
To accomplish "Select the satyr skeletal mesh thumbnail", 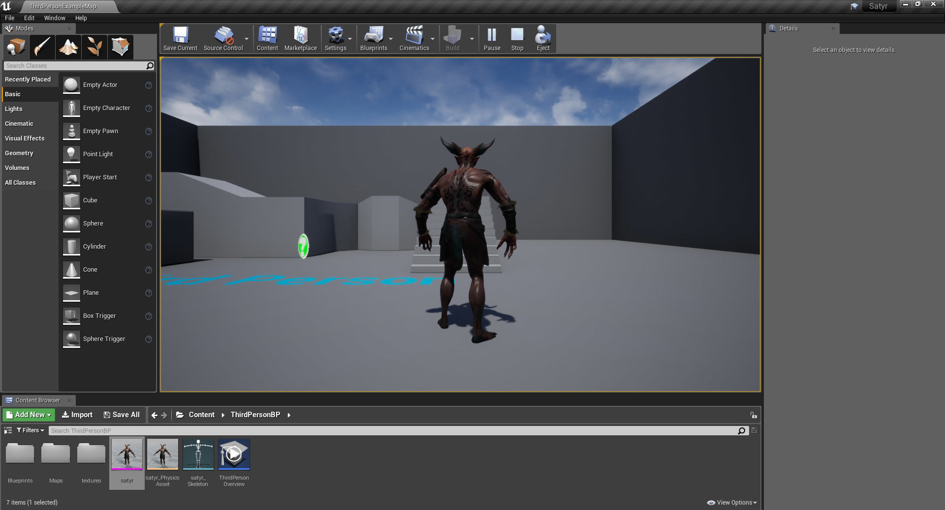I will click(127, 454).
